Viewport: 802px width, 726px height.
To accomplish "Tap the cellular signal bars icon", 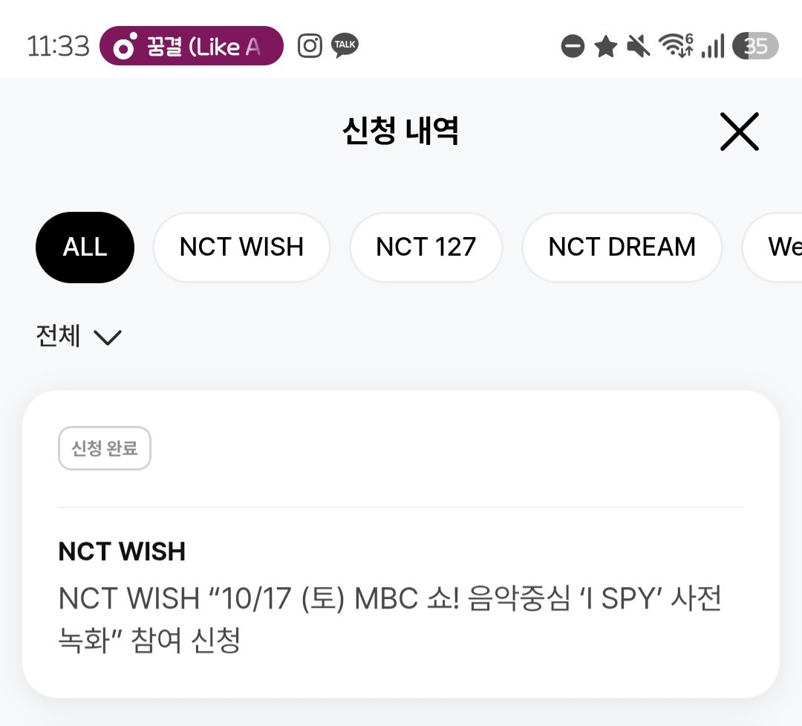I will click(x=713, y=45).
